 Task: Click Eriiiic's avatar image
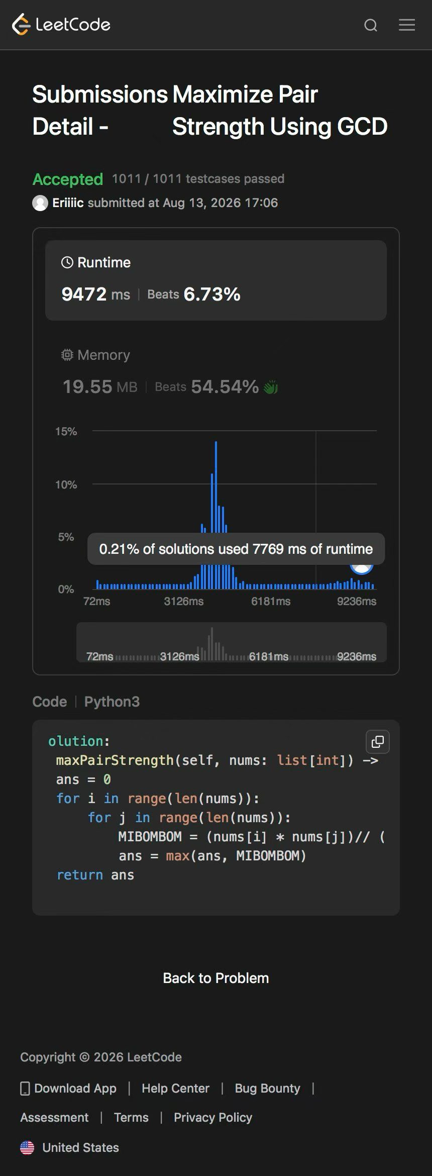click(40, 203)
